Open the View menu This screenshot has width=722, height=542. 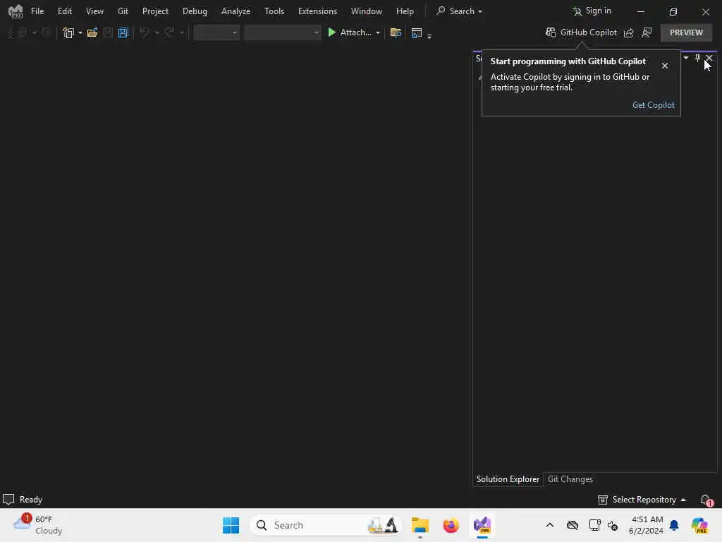point(94,11)
